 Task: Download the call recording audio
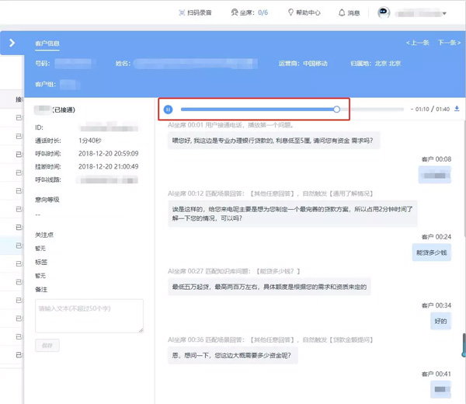coord(457,109)
